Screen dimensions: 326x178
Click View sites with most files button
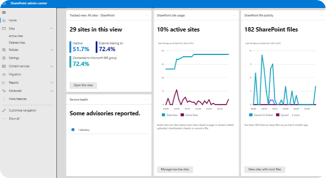pos(265,170)
